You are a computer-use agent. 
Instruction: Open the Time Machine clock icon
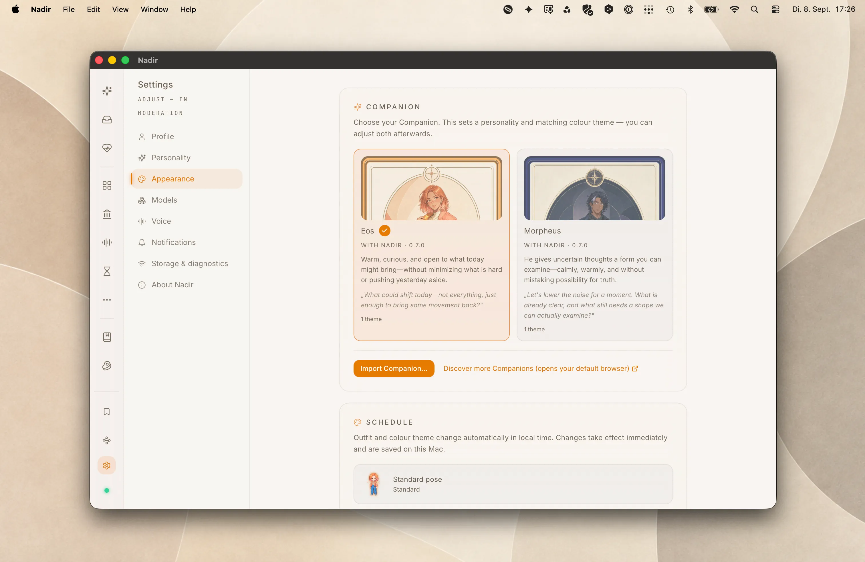click(670, 9)
